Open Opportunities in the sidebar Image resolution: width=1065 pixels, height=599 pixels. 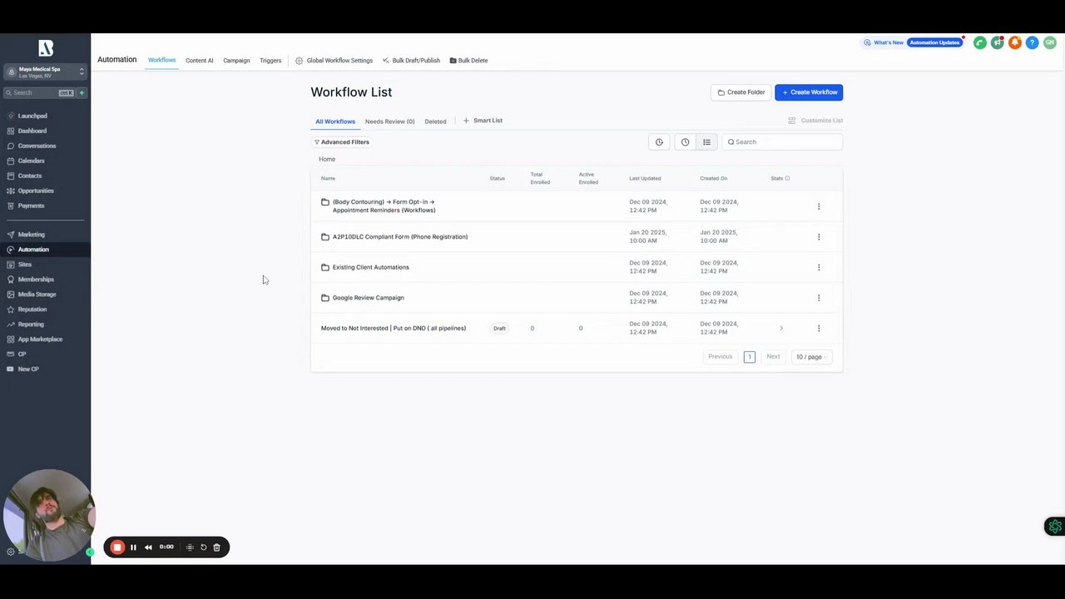(36, 191)
